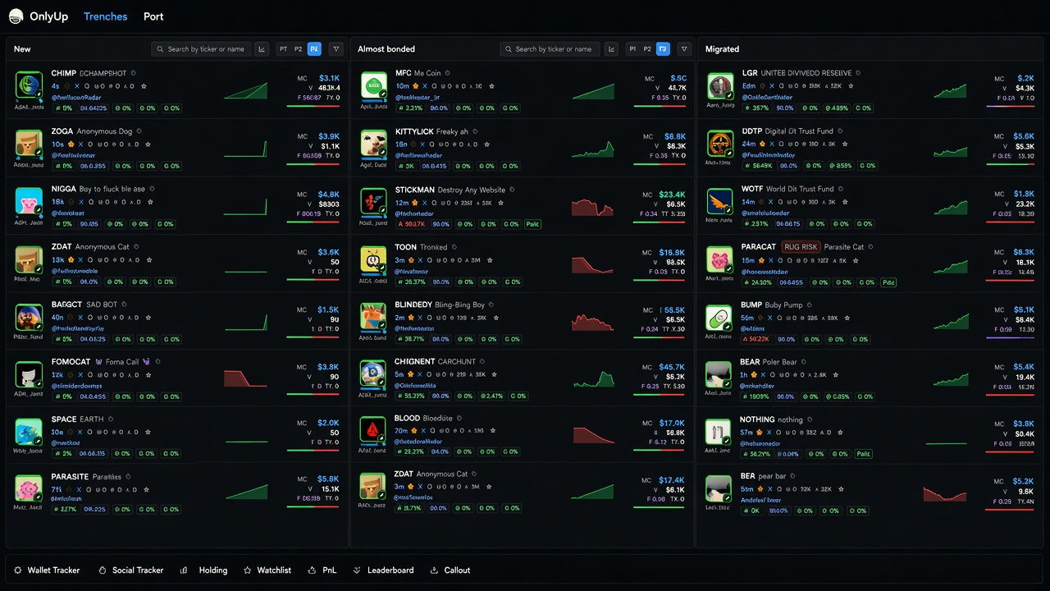1050x591 pixels.
Task: Click the OnlyUp logo icon
Action: tap(16, 16)
